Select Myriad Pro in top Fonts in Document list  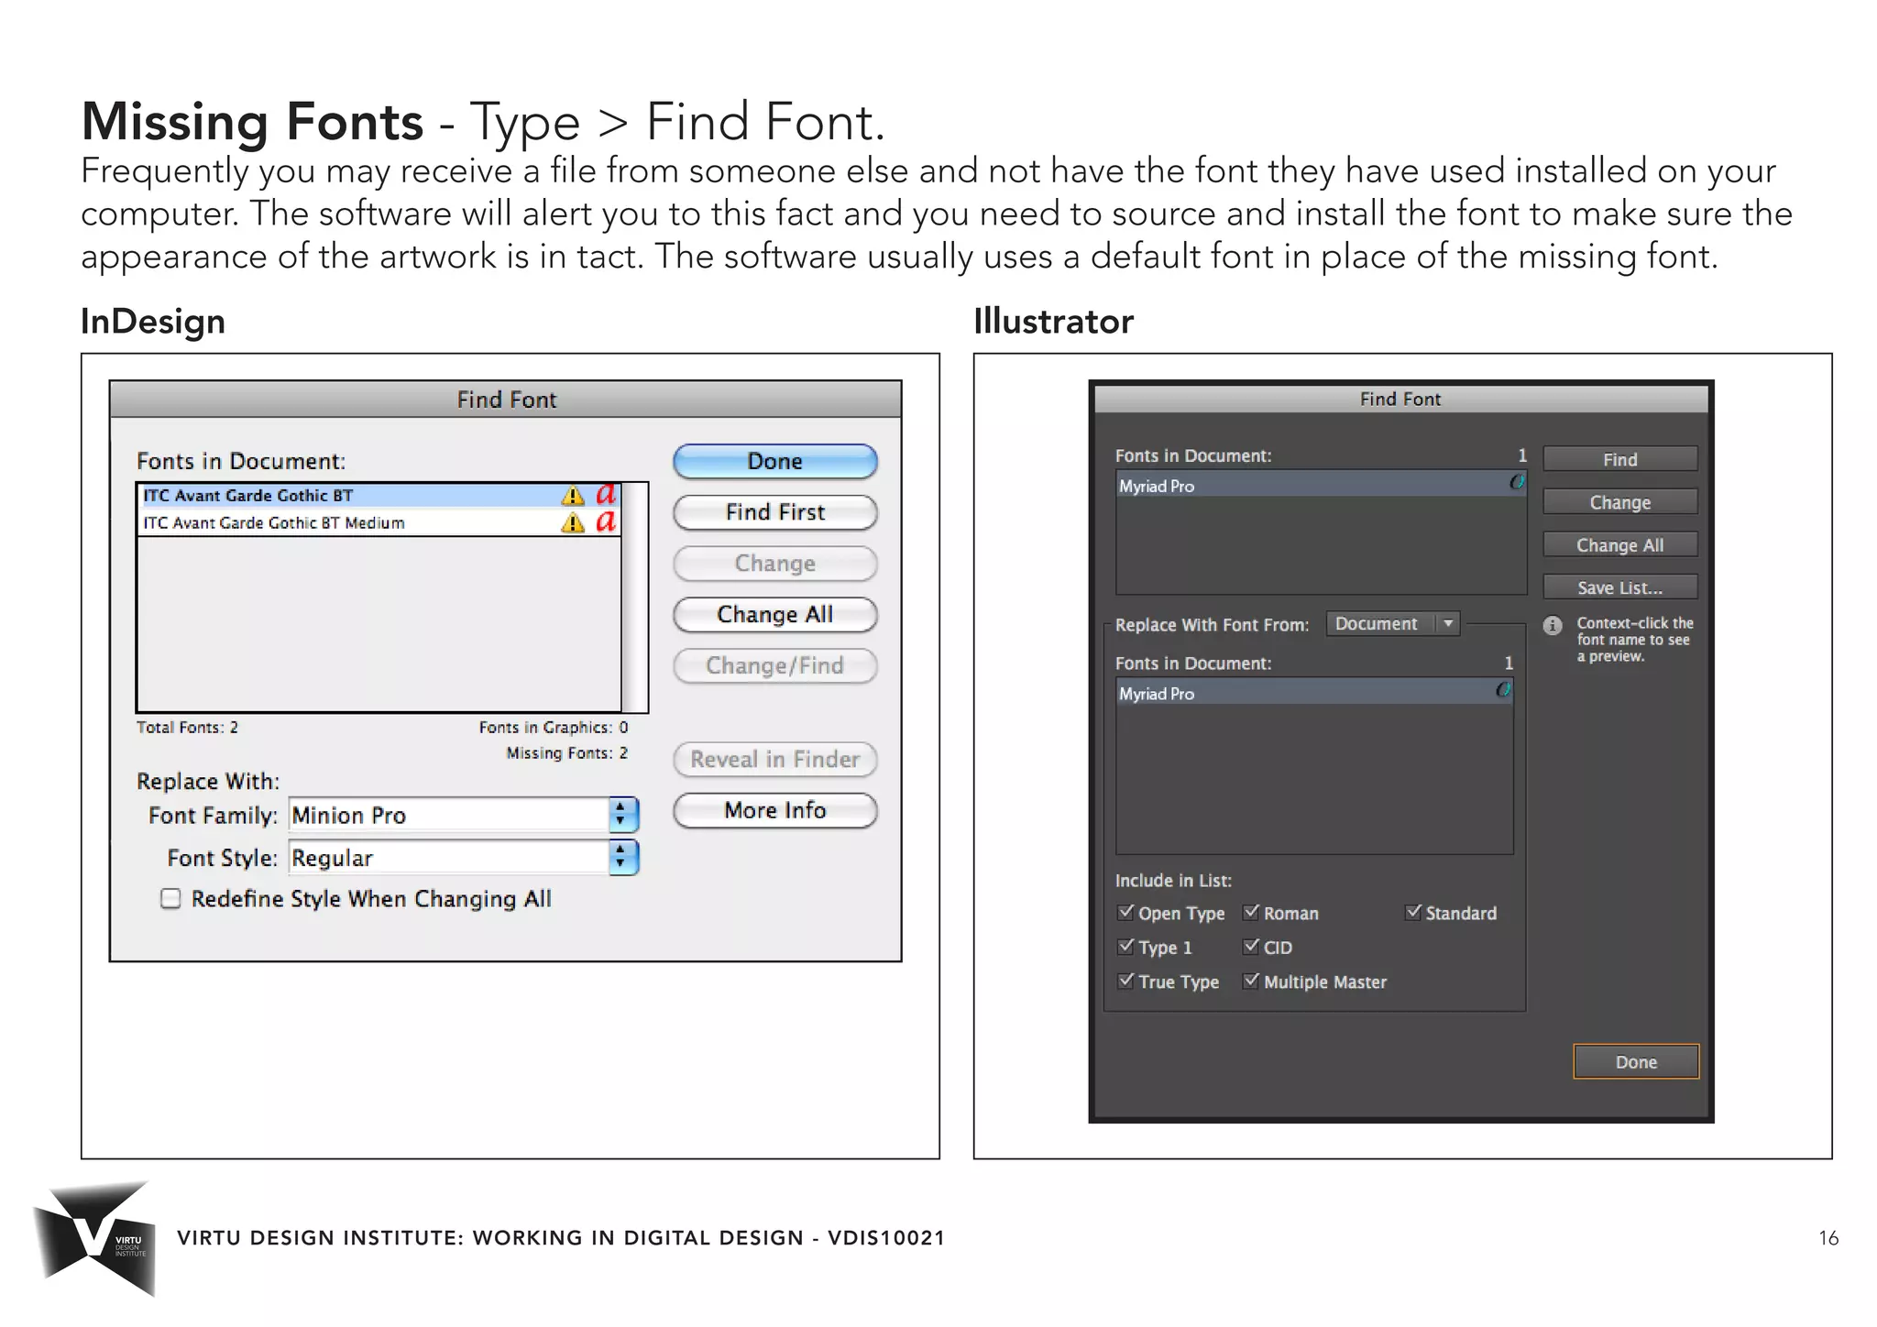pyautogui.click(x=1321, y=486)
